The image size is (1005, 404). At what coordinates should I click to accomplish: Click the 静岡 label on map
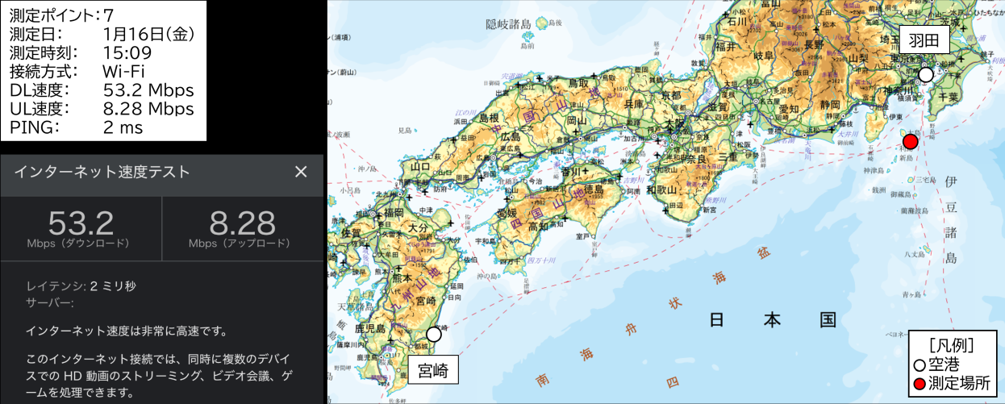(830, 105)
